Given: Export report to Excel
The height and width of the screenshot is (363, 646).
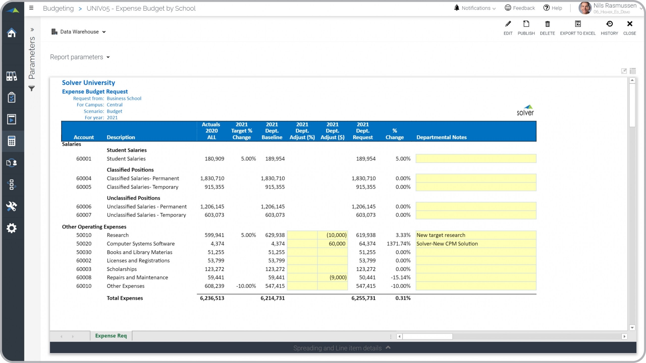Looking at the screenshot, I should pyautogui.click(x=577, y=24).
